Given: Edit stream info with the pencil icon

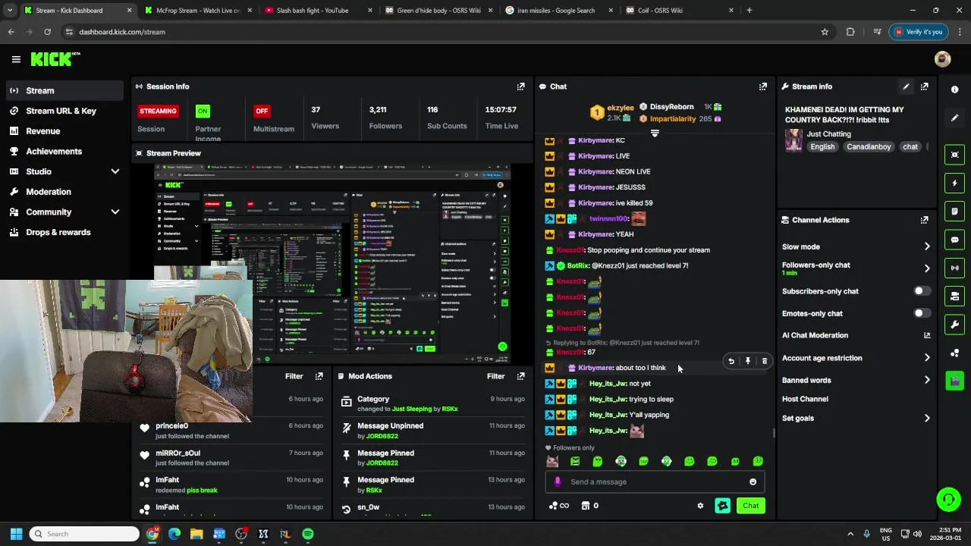Looking at the screenshot, I should point(906,86).
